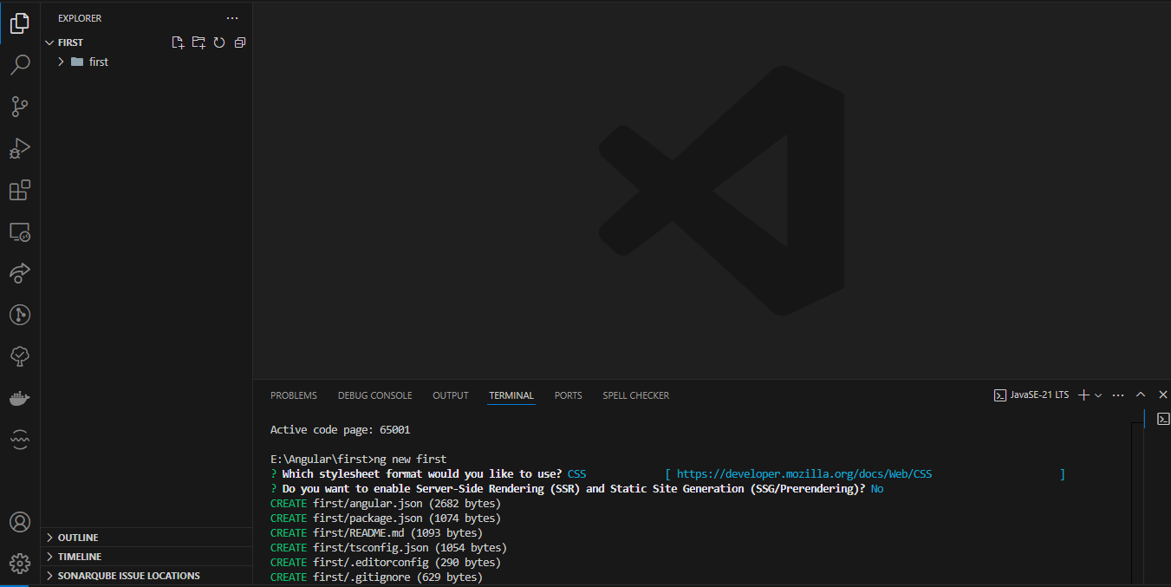Maximize the panel with the up chevron
This screenshot has width=1171, height=587.
coord(1141,395)
